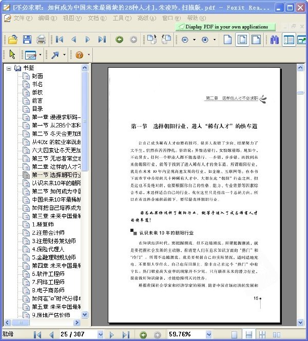
Task: Zoom in with the plus magnifier
Action: (x=205, y=40)
